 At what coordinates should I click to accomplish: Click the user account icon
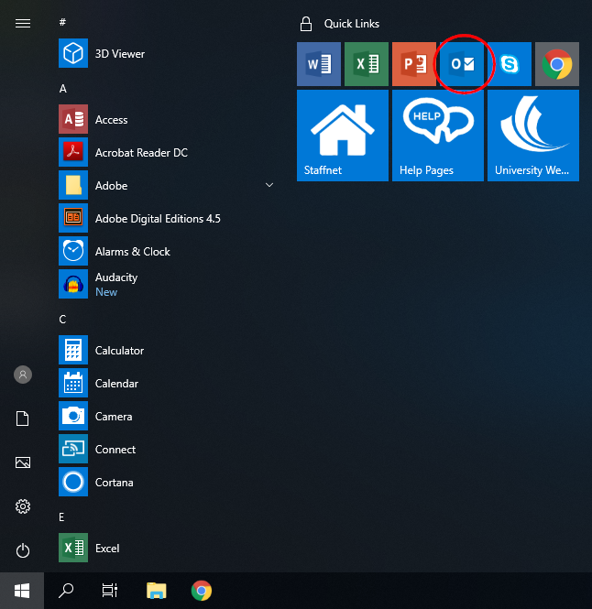pos(23,375)
